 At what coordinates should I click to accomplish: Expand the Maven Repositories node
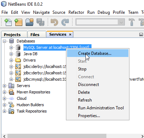tap(4, 92)
